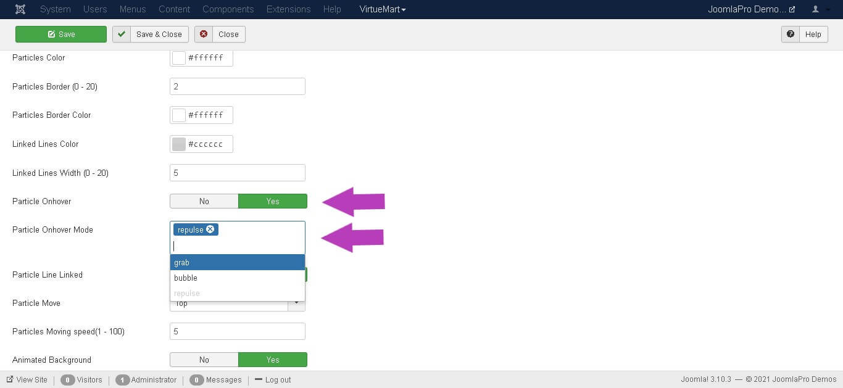This screenshot has height=388, width=843.
Task: Open the Extensions menu
Action: pos(288,9)
